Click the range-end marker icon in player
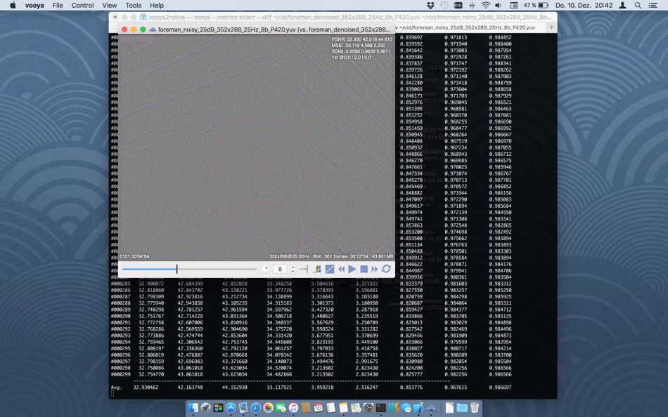668x417 pixels. click(x=304, y=269)
